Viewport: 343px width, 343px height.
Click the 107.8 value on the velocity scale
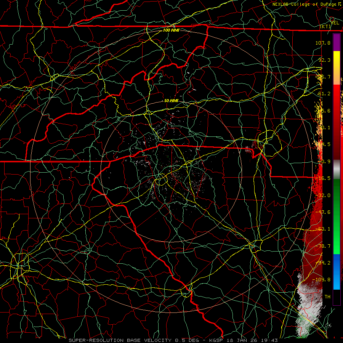pos(323,43)
